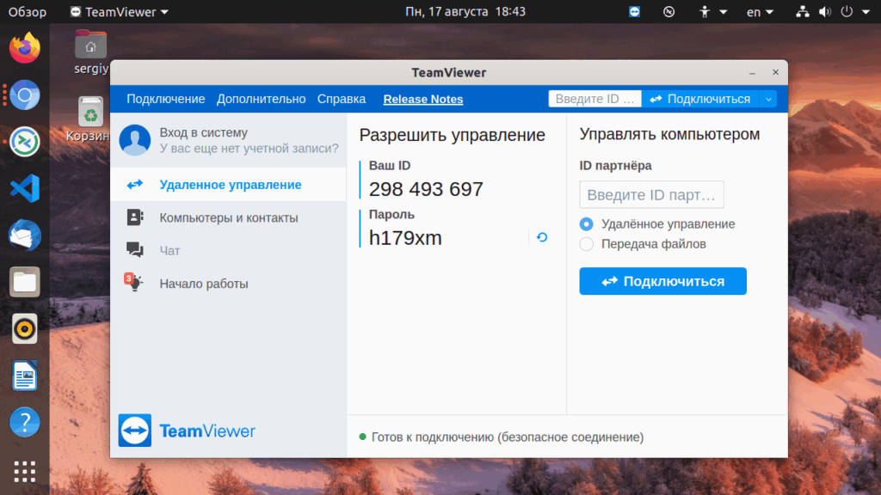The height and width of the screenshot is (495, 881).
Task: Show all applications grid
Action: [x=25, y=472]
